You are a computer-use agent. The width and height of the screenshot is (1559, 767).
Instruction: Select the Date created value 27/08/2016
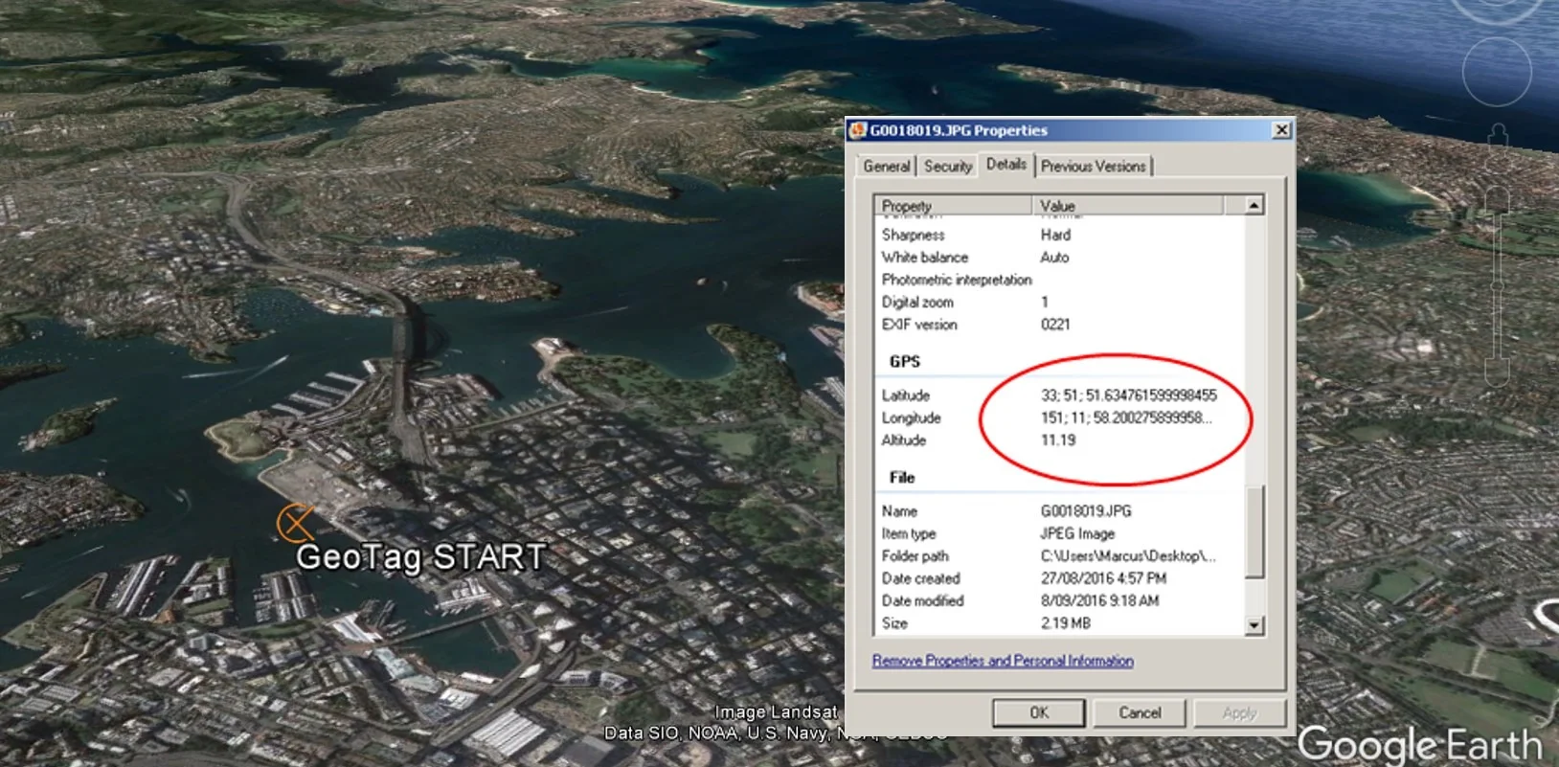pos(1103,578)
